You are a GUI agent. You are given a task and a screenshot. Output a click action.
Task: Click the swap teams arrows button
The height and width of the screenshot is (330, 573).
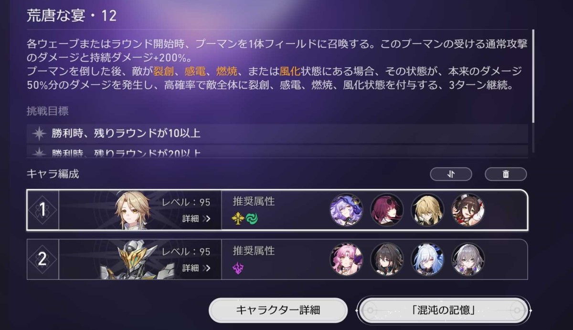click(x=451, y=174)
